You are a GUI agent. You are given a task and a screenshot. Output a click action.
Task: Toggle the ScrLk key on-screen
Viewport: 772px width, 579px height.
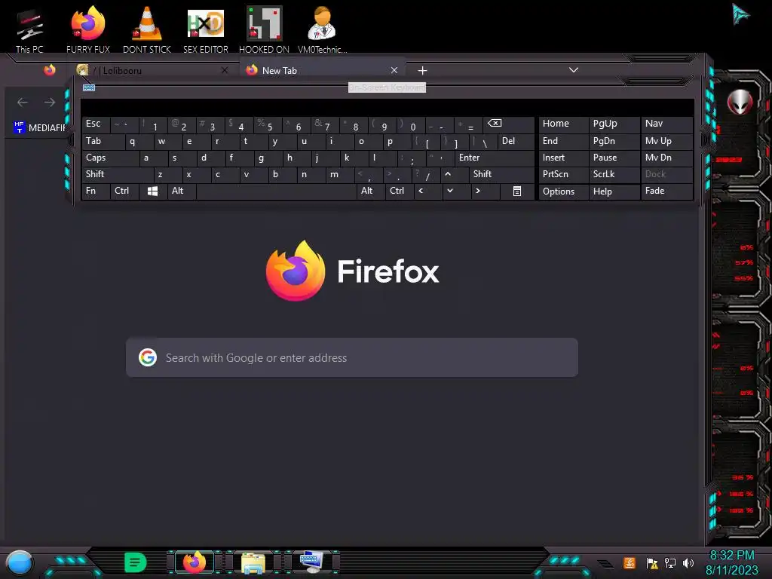pos(614,174)
